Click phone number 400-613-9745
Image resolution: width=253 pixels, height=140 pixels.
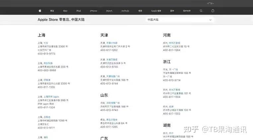pos(109,67)
